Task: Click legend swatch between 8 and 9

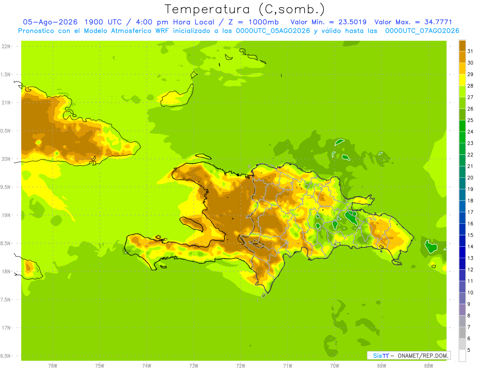Action: [462, 310]
